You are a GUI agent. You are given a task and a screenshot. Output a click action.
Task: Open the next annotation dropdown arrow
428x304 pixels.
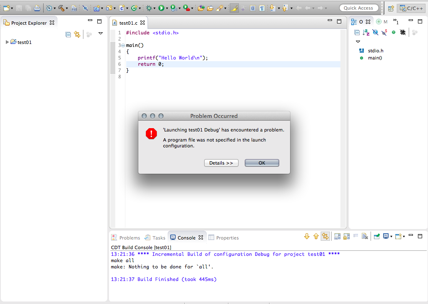pos(279,8)
